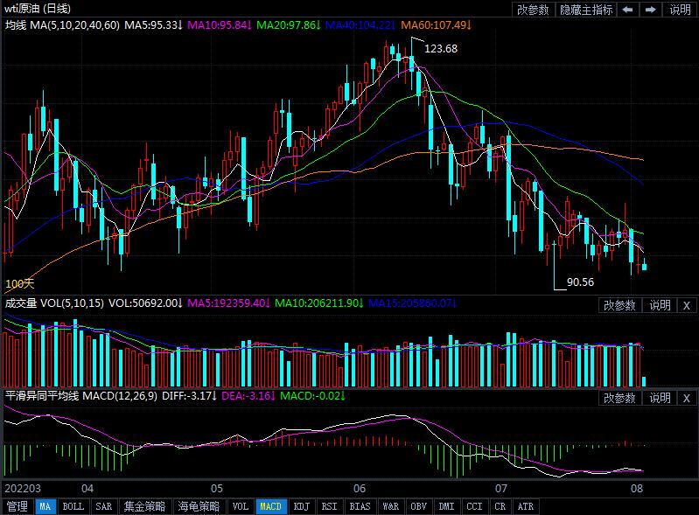
Task: Select the BOLL indicator tab
Action: pyautogui.click(x=73, y=506)
